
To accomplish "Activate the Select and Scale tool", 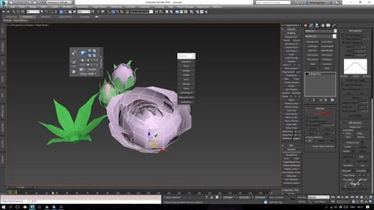I will [70, 12].
